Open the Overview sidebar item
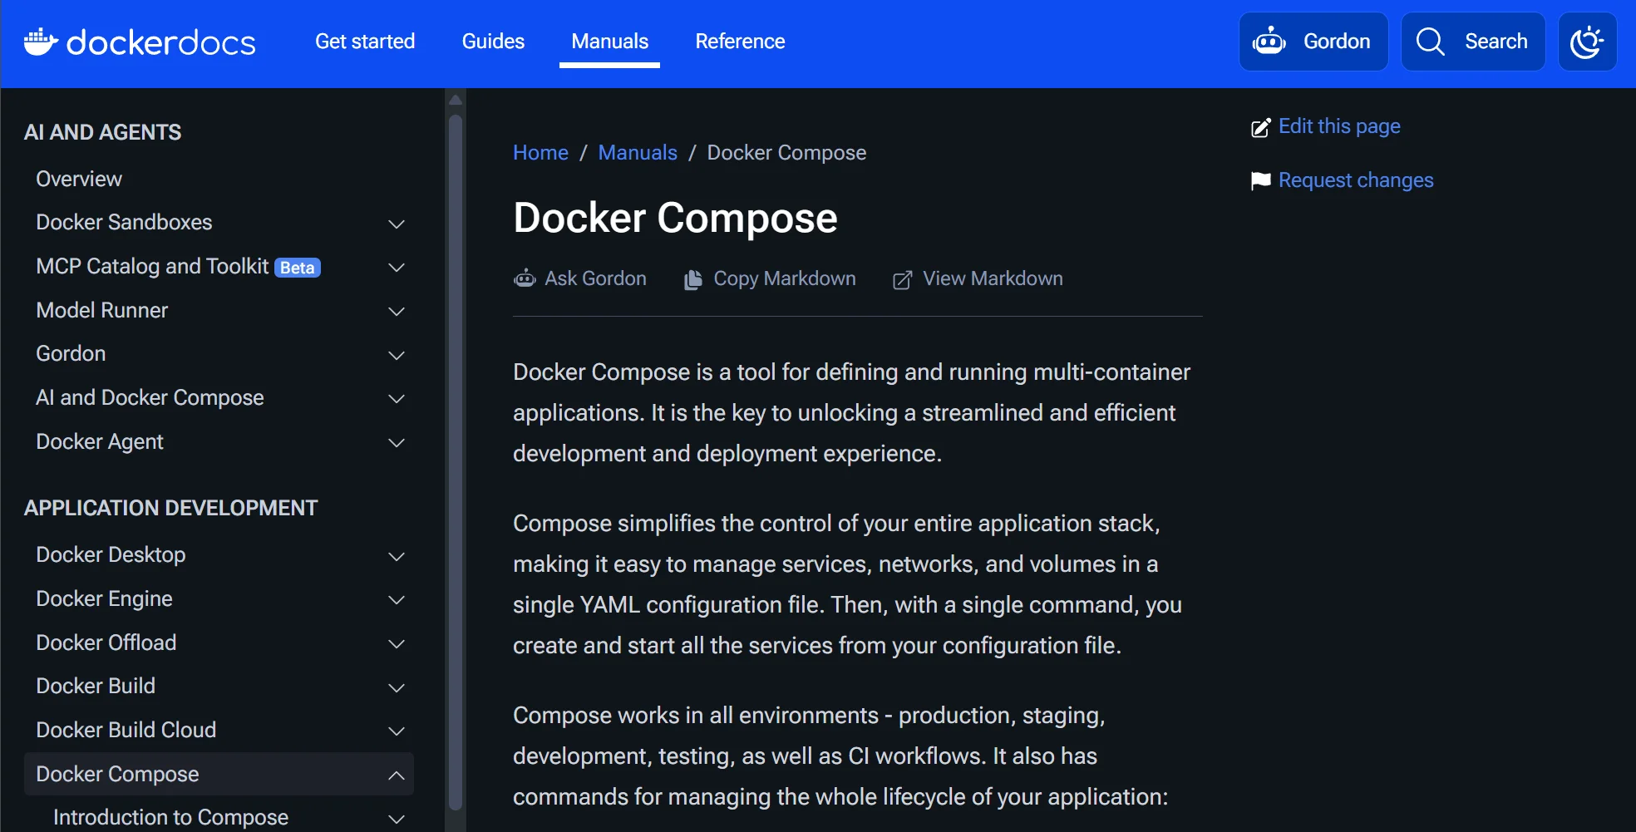1636x832 pixels. 79,179
